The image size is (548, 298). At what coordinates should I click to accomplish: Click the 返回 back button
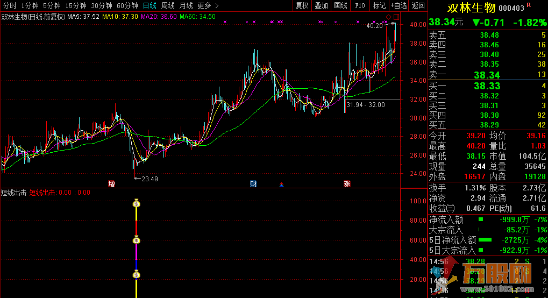click(418, 5)
